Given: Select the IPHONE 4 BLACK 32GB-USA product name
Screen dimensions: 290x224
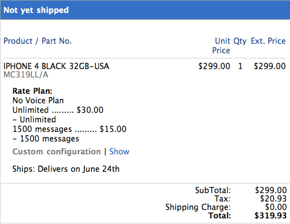Looking at the screenshot, I should (x=56, y=66).
